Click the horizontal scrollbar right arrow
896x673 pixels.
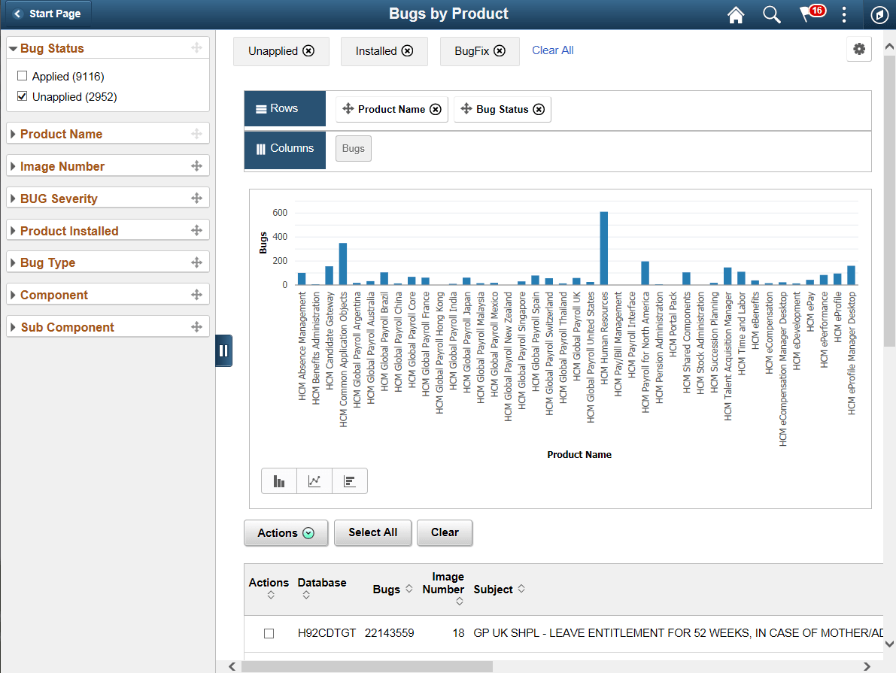(867, 667)
